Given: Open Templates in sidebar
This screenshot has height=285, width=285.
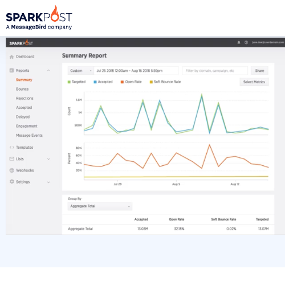Looking at the screenshot, I should (x=25, y=148).
